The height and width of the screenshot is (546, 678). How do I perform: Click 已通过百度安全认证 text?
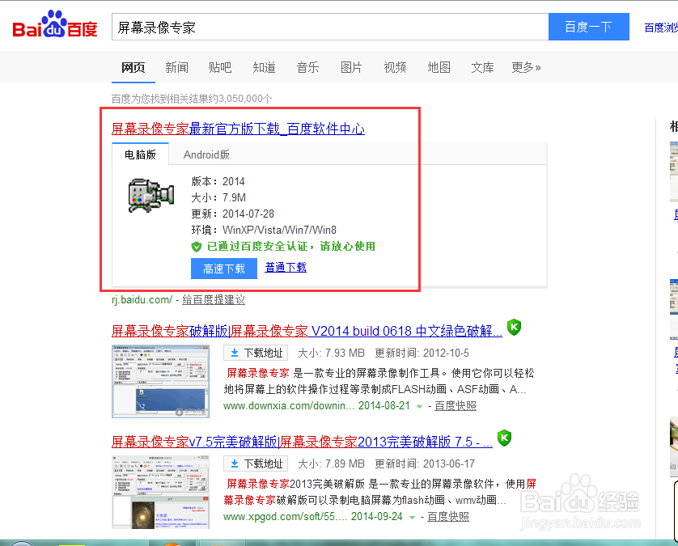(291, 247)
